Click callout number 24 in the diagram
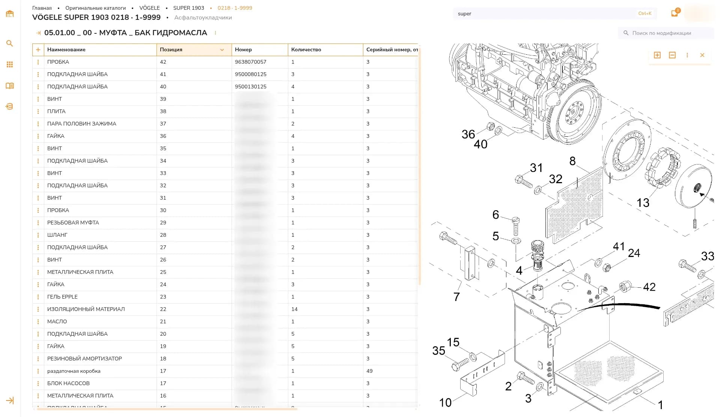 634,253
